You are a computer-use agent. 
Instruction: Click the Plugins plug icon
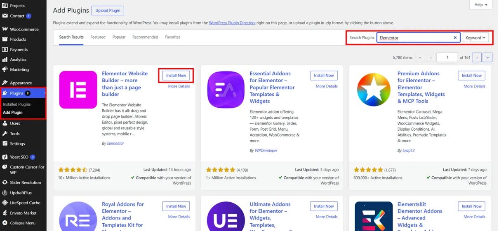(x=5, y=93)
